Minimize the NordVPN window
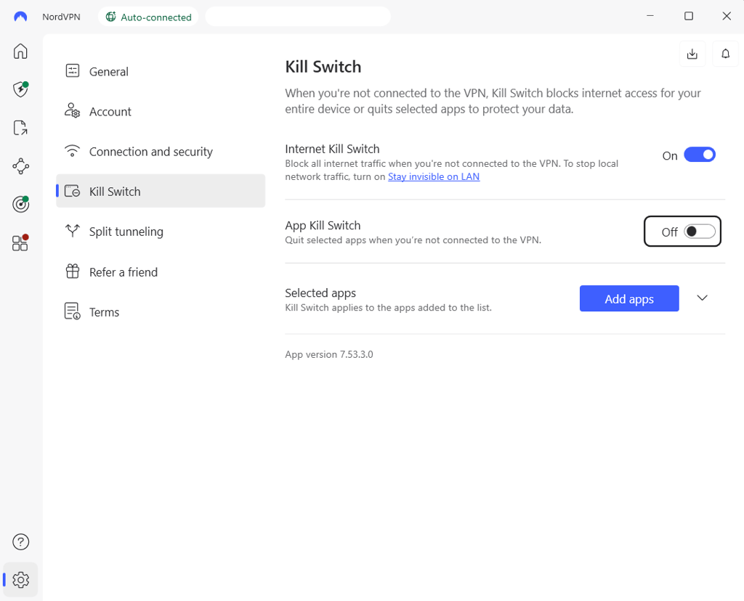 pyautogui.click(x=650, y=16)
